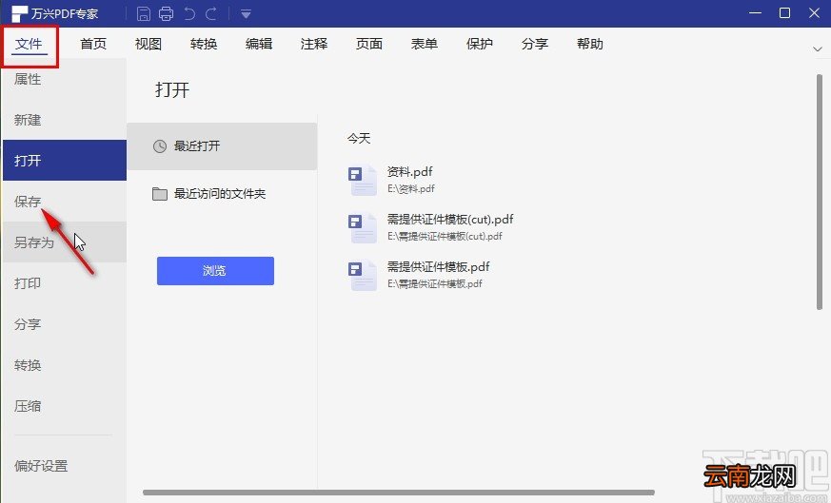Click the save icon in title bar

143,13
